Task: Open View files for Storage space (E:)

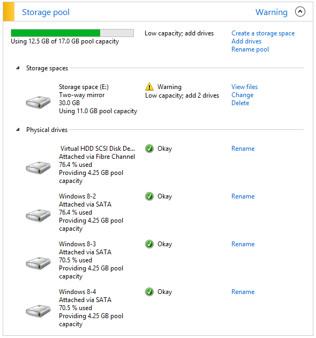Action: pyautogui.click(x=245, y=87)
